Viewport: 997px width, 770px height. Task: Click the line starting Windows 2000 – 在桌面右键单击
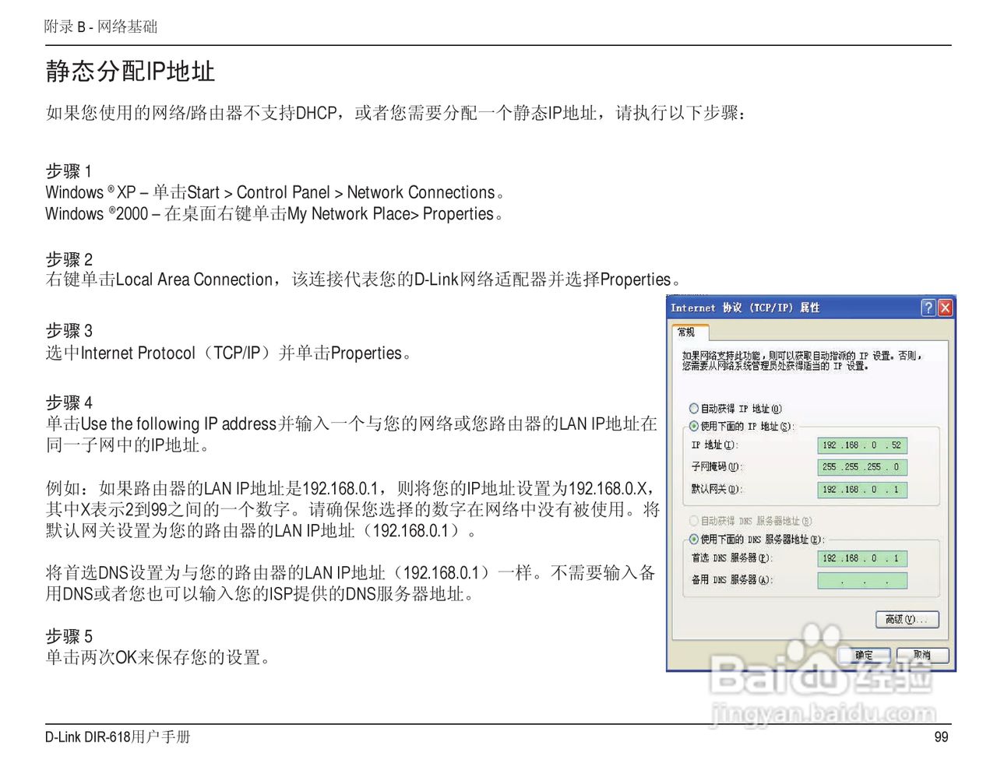(x=273, y=213)
